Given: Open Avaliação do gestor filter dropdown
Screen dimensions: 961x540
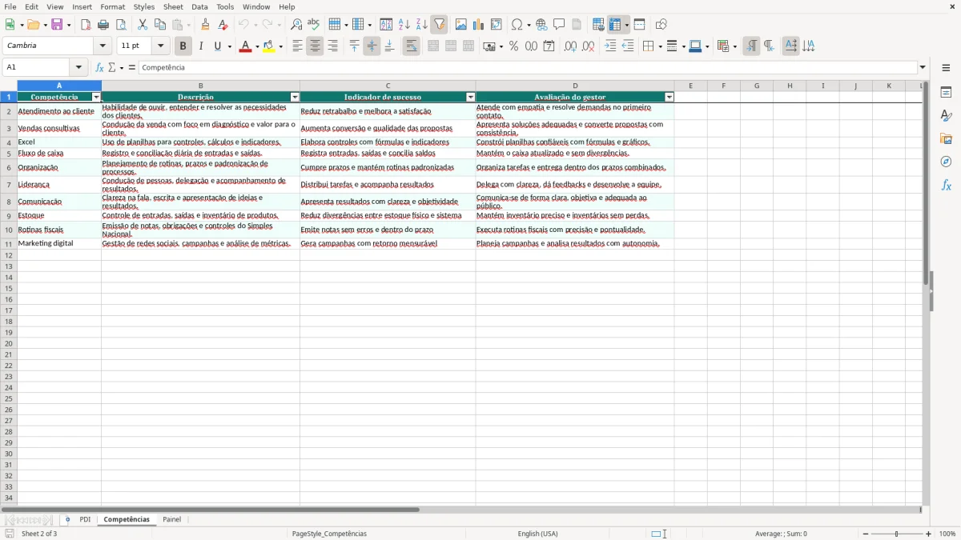Looking at the screenshot, I should coord(669,97).
